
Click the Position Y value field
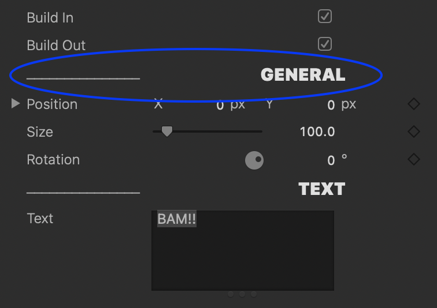[x=331, y=105]
